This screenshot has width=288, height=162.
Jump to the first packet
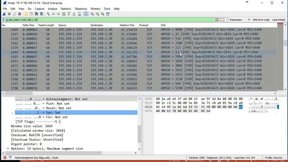point(69,14)
